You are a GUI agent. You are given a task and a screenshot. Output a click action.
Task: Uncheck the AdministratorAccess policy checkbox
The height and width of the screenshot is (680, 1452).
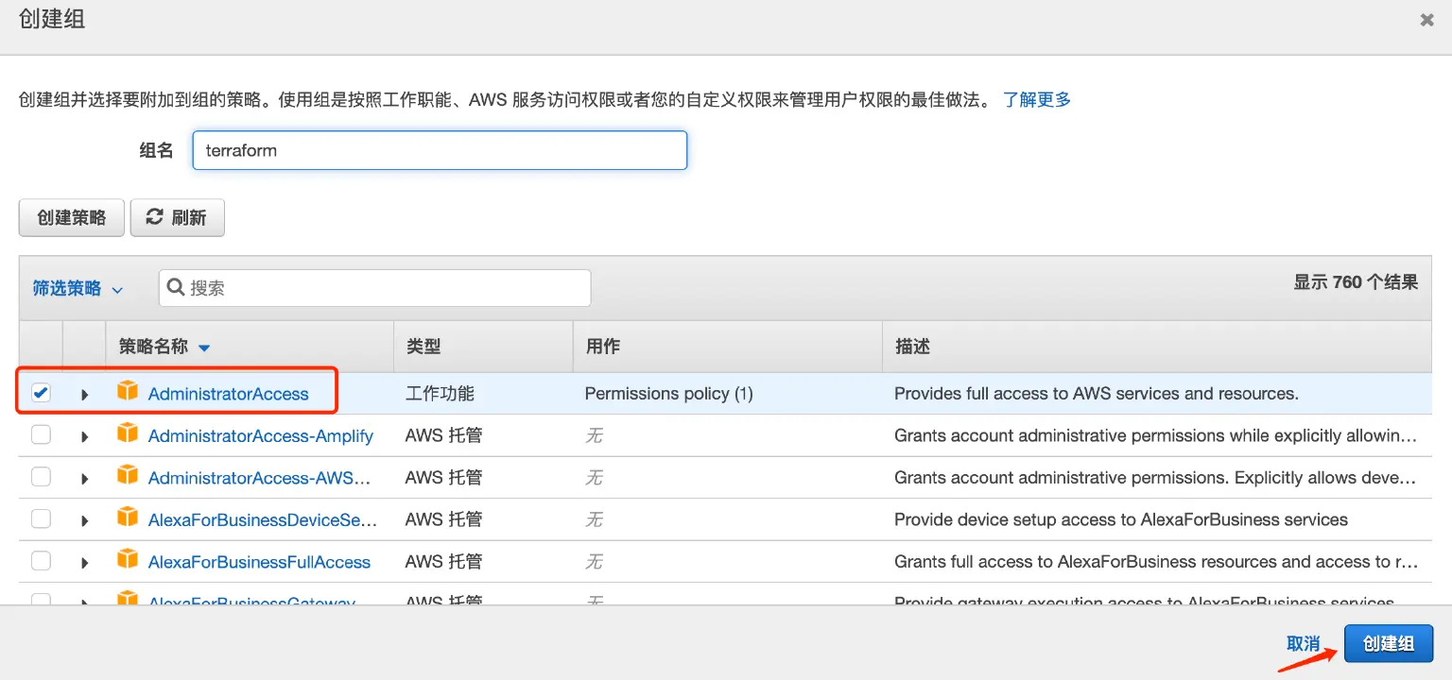pyautogui.click(x=41, y=392)
